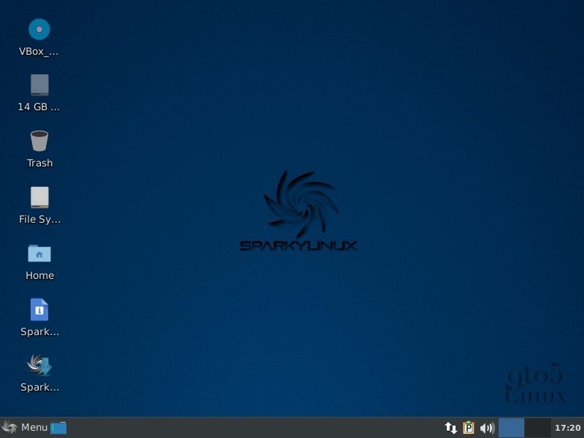584x438 pixels.
Task: Click the clipboard manager tray icon
Action: [469, 428]
